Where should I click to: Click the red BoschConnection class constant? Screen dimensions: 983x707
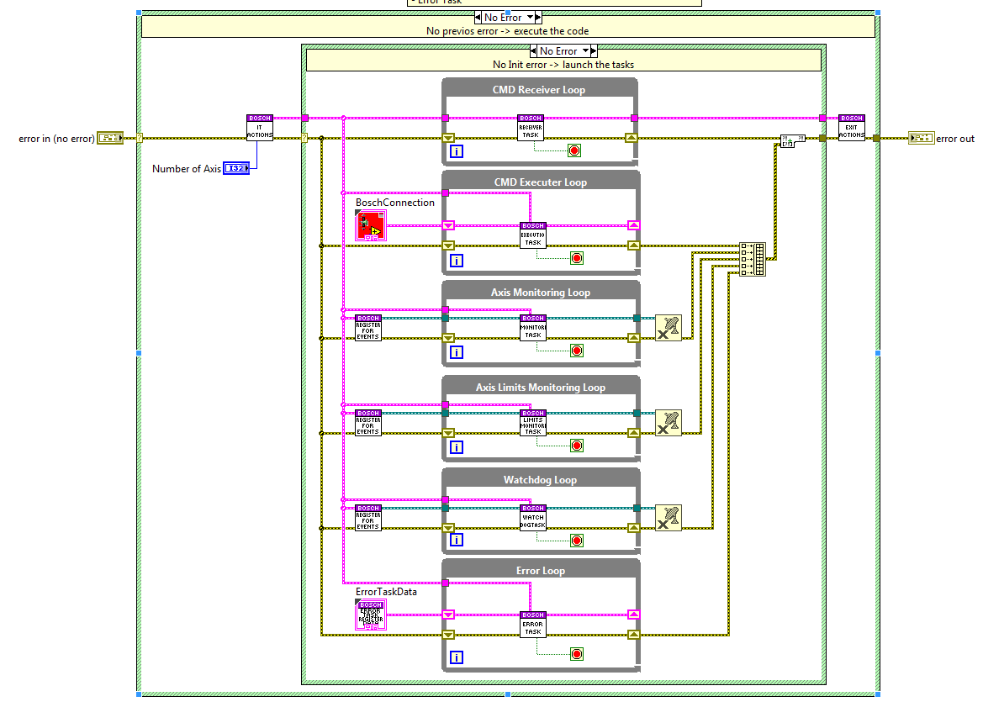[371, 225]
